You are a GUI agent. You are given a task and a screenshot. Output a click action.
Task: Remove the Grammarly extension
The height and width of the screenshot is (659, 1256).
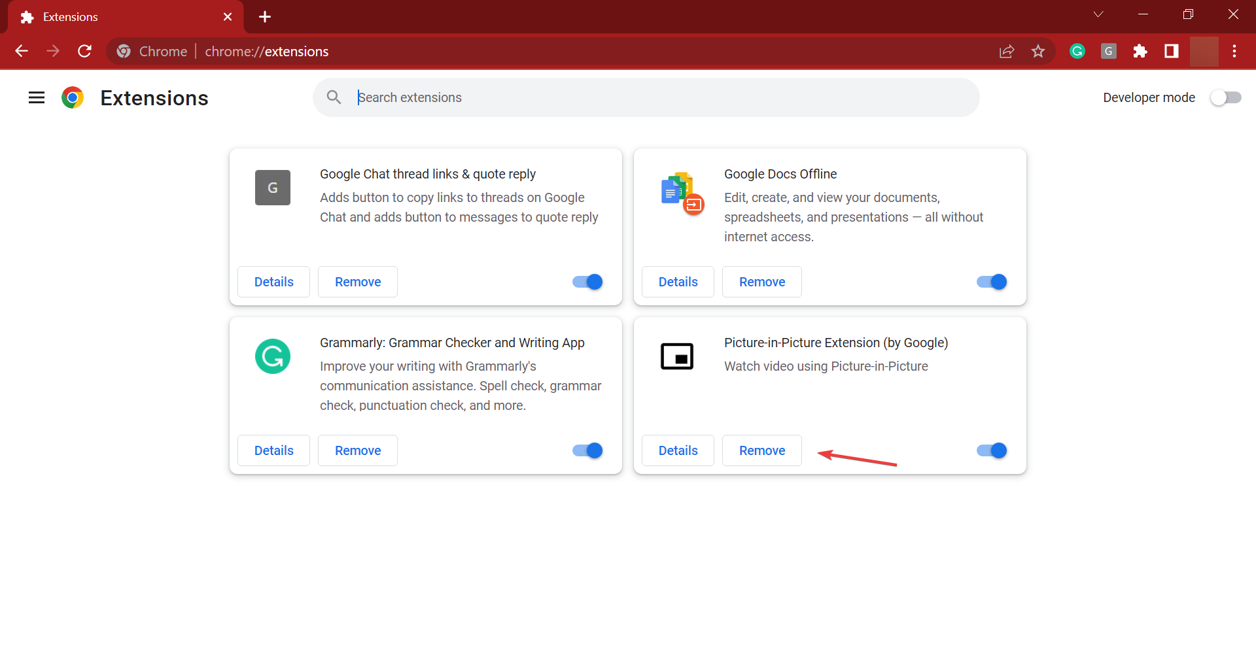358,450
